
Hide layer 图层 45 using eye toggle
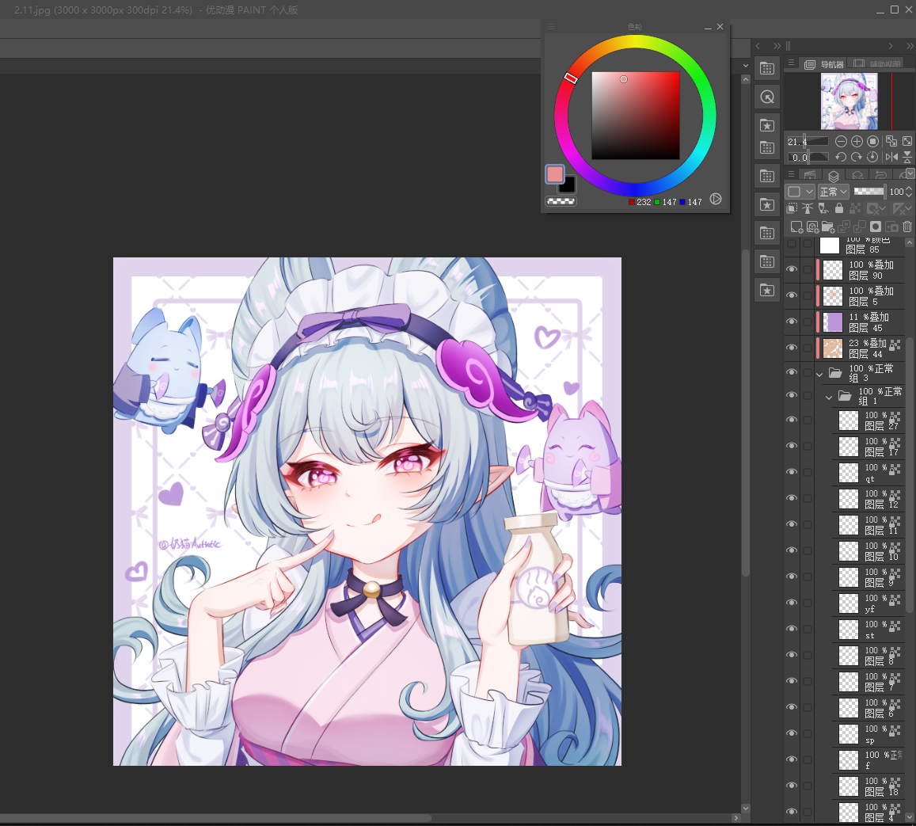(x=792, y=322)
